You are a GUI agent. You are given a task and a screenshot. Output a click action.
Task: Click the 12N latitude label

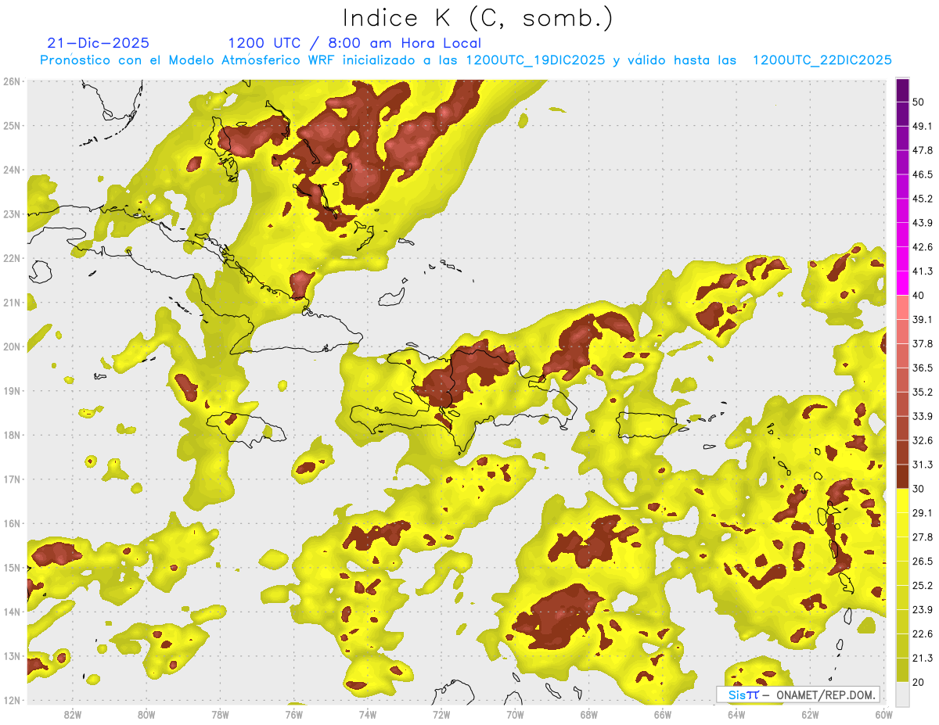click(11, 700)
